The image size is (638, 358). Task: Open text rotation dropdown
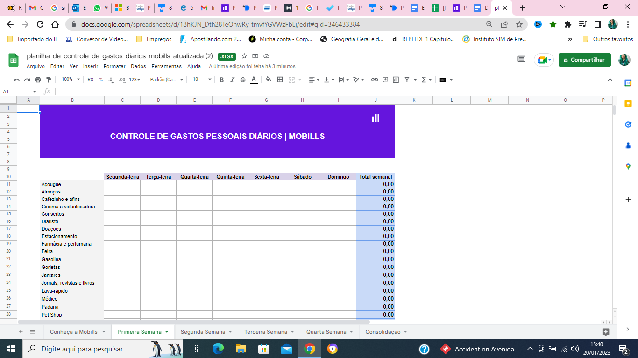pos(358,80)
